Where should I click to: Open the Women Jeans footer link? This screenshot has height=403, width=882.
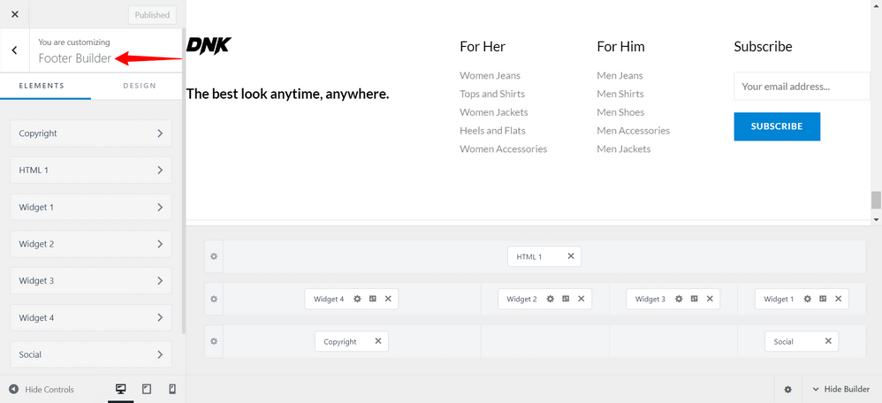[x=490, y=76]
